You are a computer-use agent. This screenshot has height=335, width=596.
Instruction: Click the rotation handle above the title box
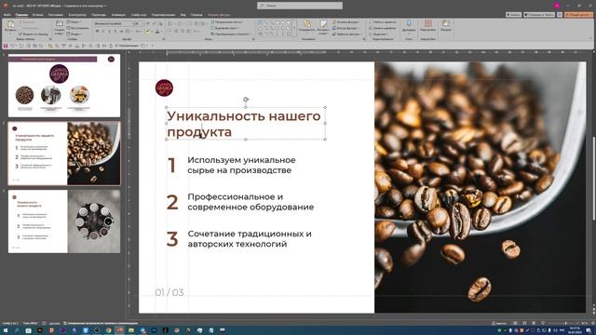click(x=246, y=100)
